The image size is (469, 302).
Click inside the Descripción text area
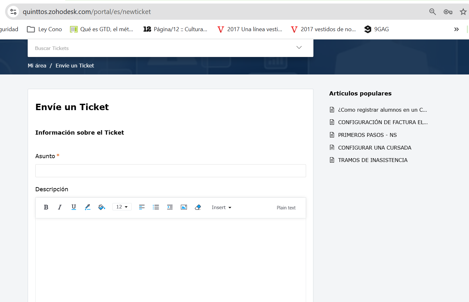coord(171,260)
